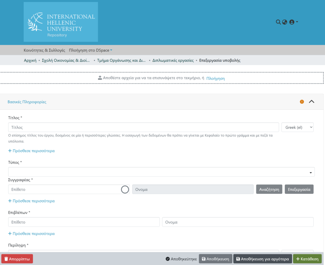Open Κοινότητες & Συλλογές menu item
The image size is (325, 265).
(44, 50)
